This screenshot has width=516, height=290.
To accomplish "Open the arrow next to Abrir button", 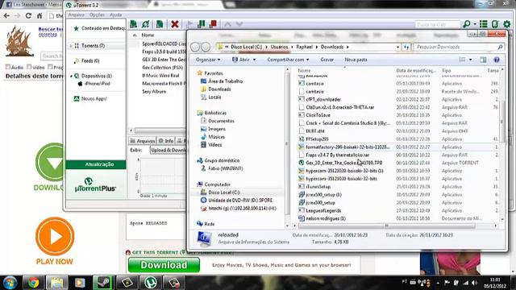I will tap(255, 60).
